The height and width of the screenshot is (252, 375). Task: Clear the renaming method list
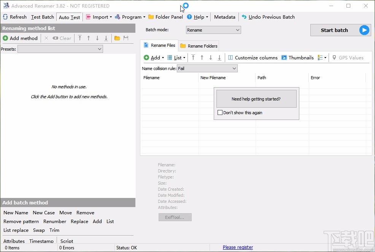(x=62, y=38)
